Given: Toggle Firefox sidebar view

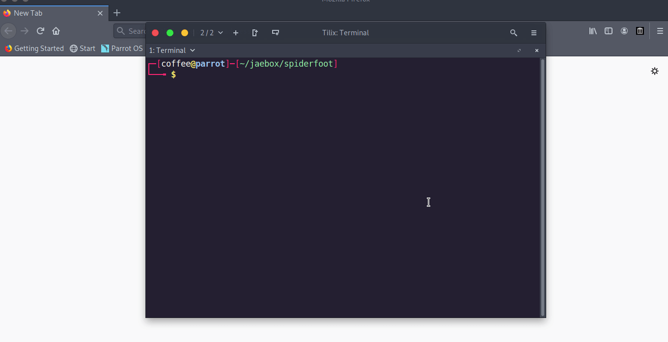Looking at the screenshot, I should tap(609, 31).
